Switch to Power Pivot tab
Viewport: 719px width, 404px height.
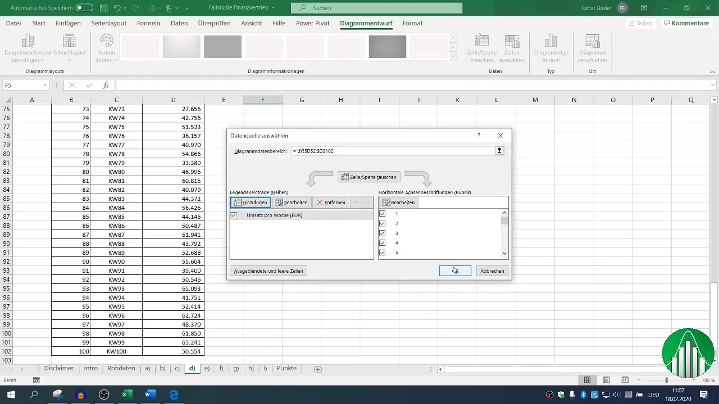click(x=313, y=23)
